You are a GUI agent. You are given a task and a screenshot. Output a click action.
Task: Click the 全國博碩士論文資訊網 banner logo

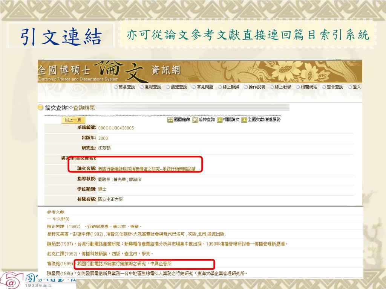pos(110,71)
